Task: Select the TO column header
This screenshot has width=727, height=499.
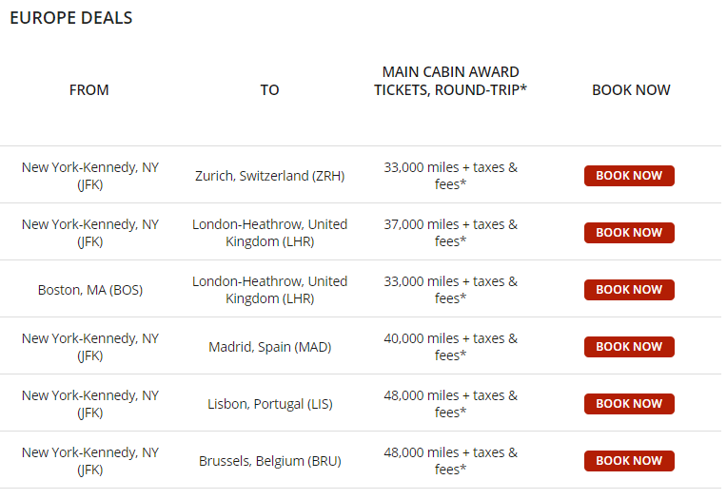Action: click(269, 90)
